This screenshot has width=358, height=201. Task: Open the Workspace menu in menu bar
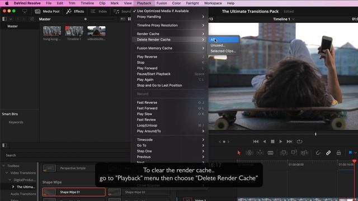[x=213, y=3]
